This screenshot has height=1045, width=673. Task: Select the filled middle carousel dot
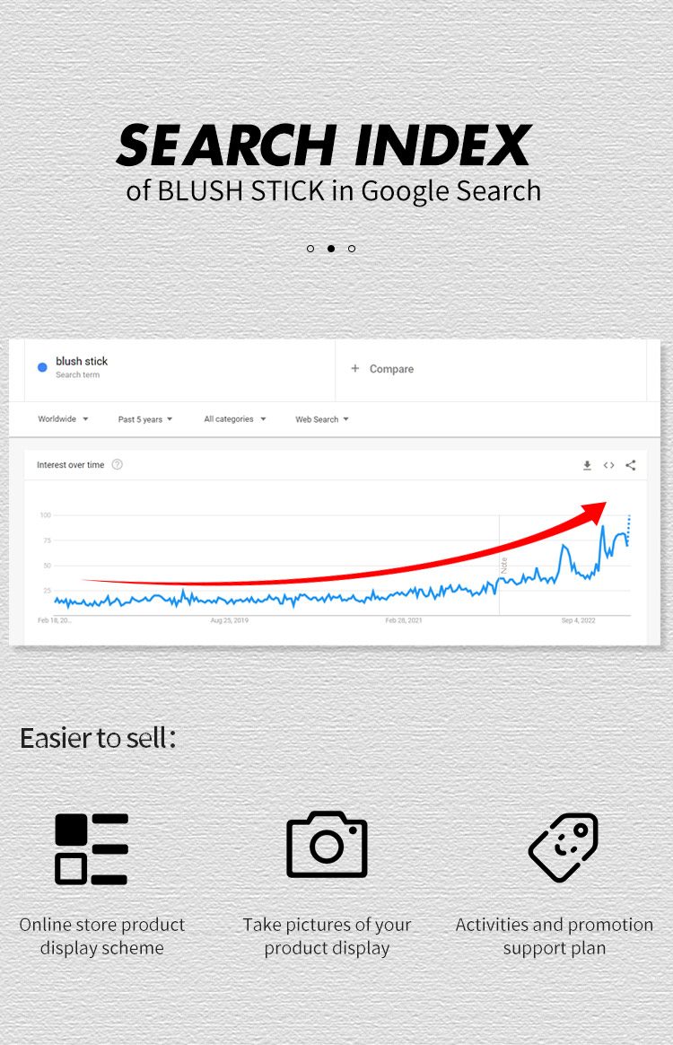[x=331, y=249]
